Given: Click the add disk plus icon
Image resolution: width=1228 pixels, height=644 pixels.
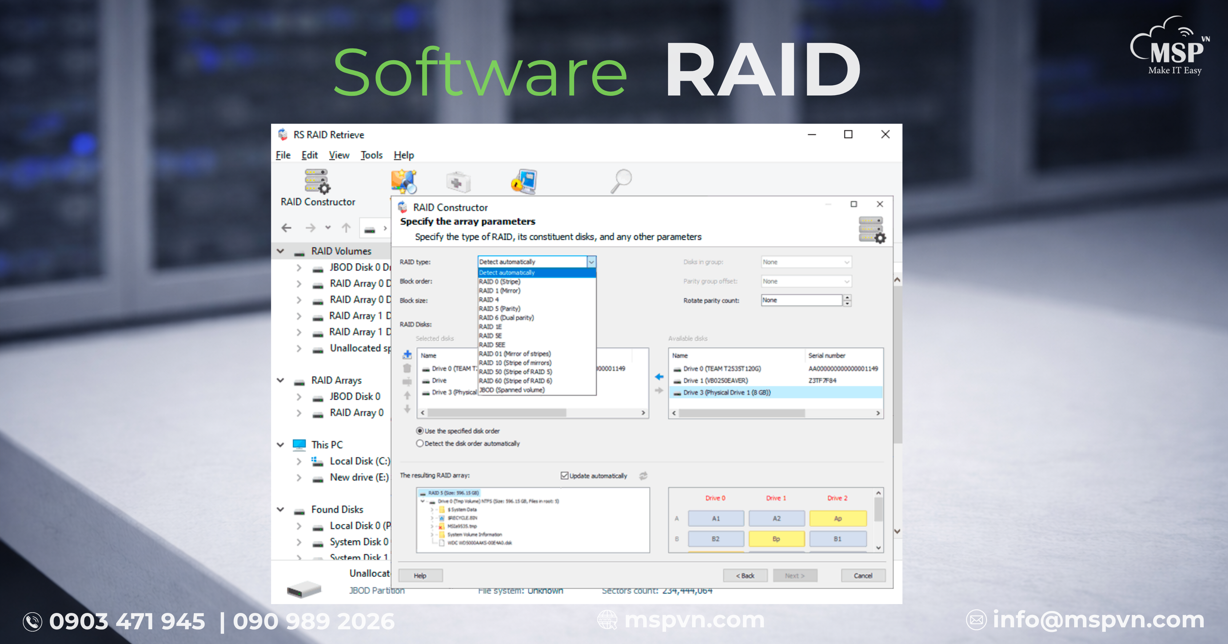Looking at the screenshot, I should tap(407, 355).
